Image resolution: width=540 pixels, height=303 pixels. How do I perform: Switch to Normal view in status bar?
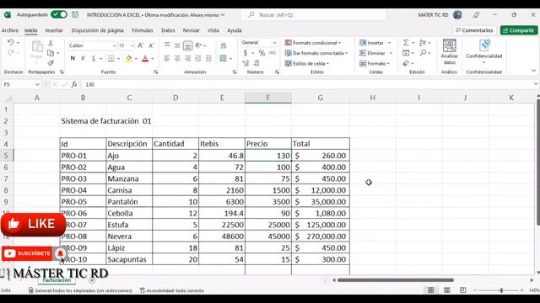click(x=431, y=290)
